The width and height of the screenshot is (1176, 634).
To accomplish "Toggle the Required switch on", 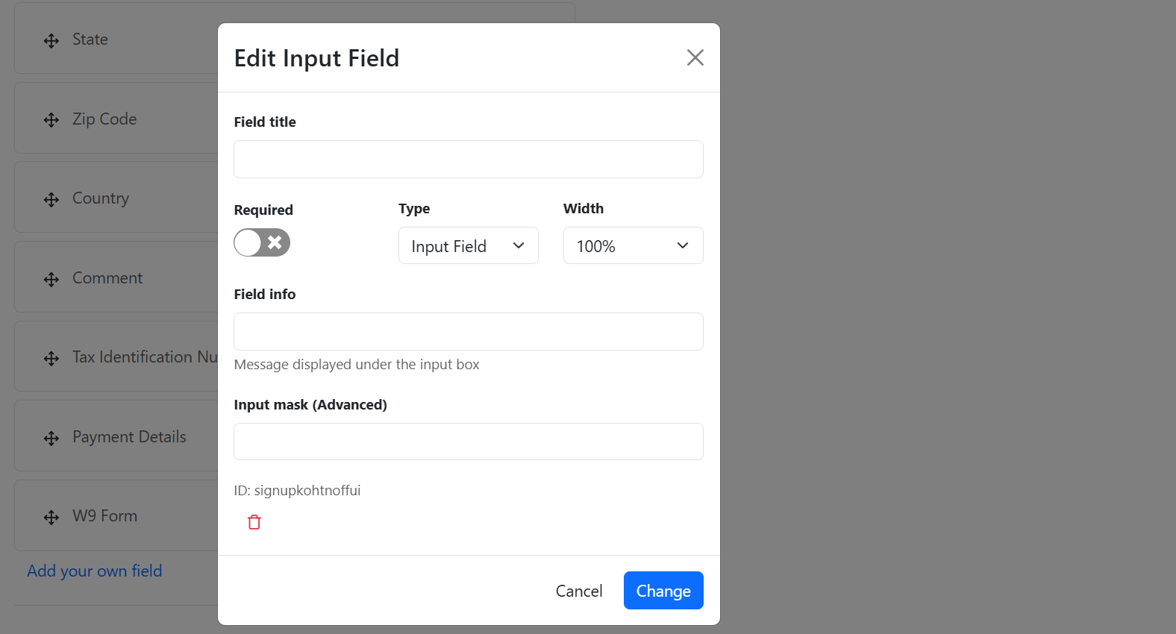I will coord(262,242).
